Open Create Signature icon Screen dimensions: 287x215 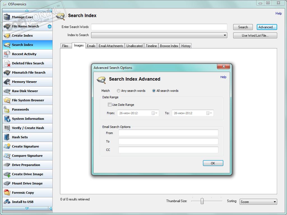click(x=7, y=146)
